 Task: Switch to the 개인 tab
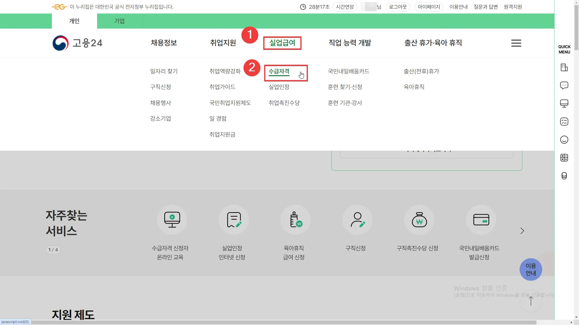coord(74,21)
